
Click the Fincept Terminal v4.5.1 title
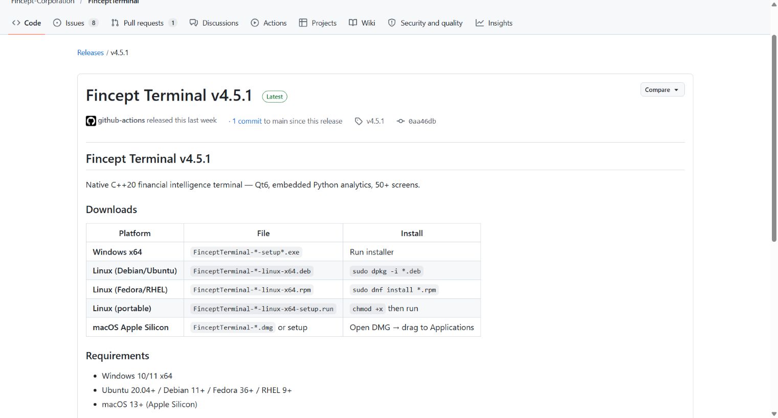[169, 96]
